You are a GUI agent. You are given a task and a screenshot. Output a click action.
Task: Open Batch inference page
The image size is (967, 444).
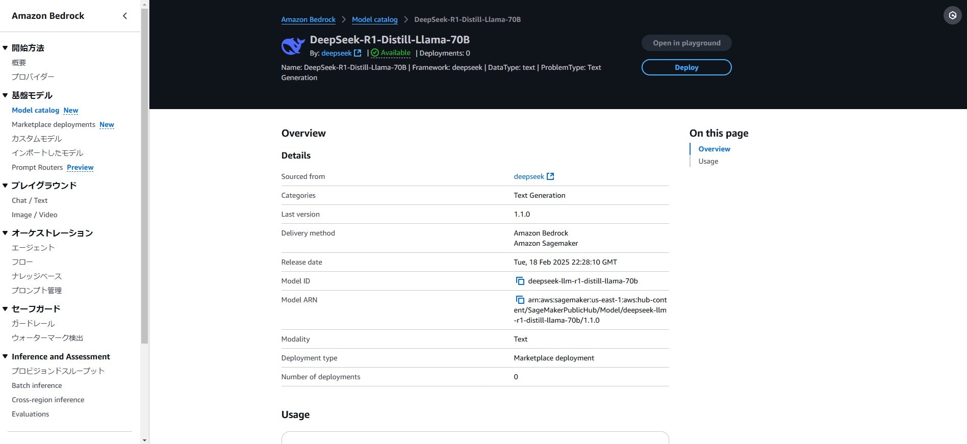point(37,385)
